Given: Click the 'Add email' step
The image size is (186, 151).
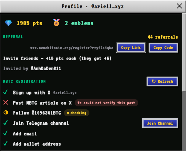Looking at the screenshot, I should pos(25,134).
